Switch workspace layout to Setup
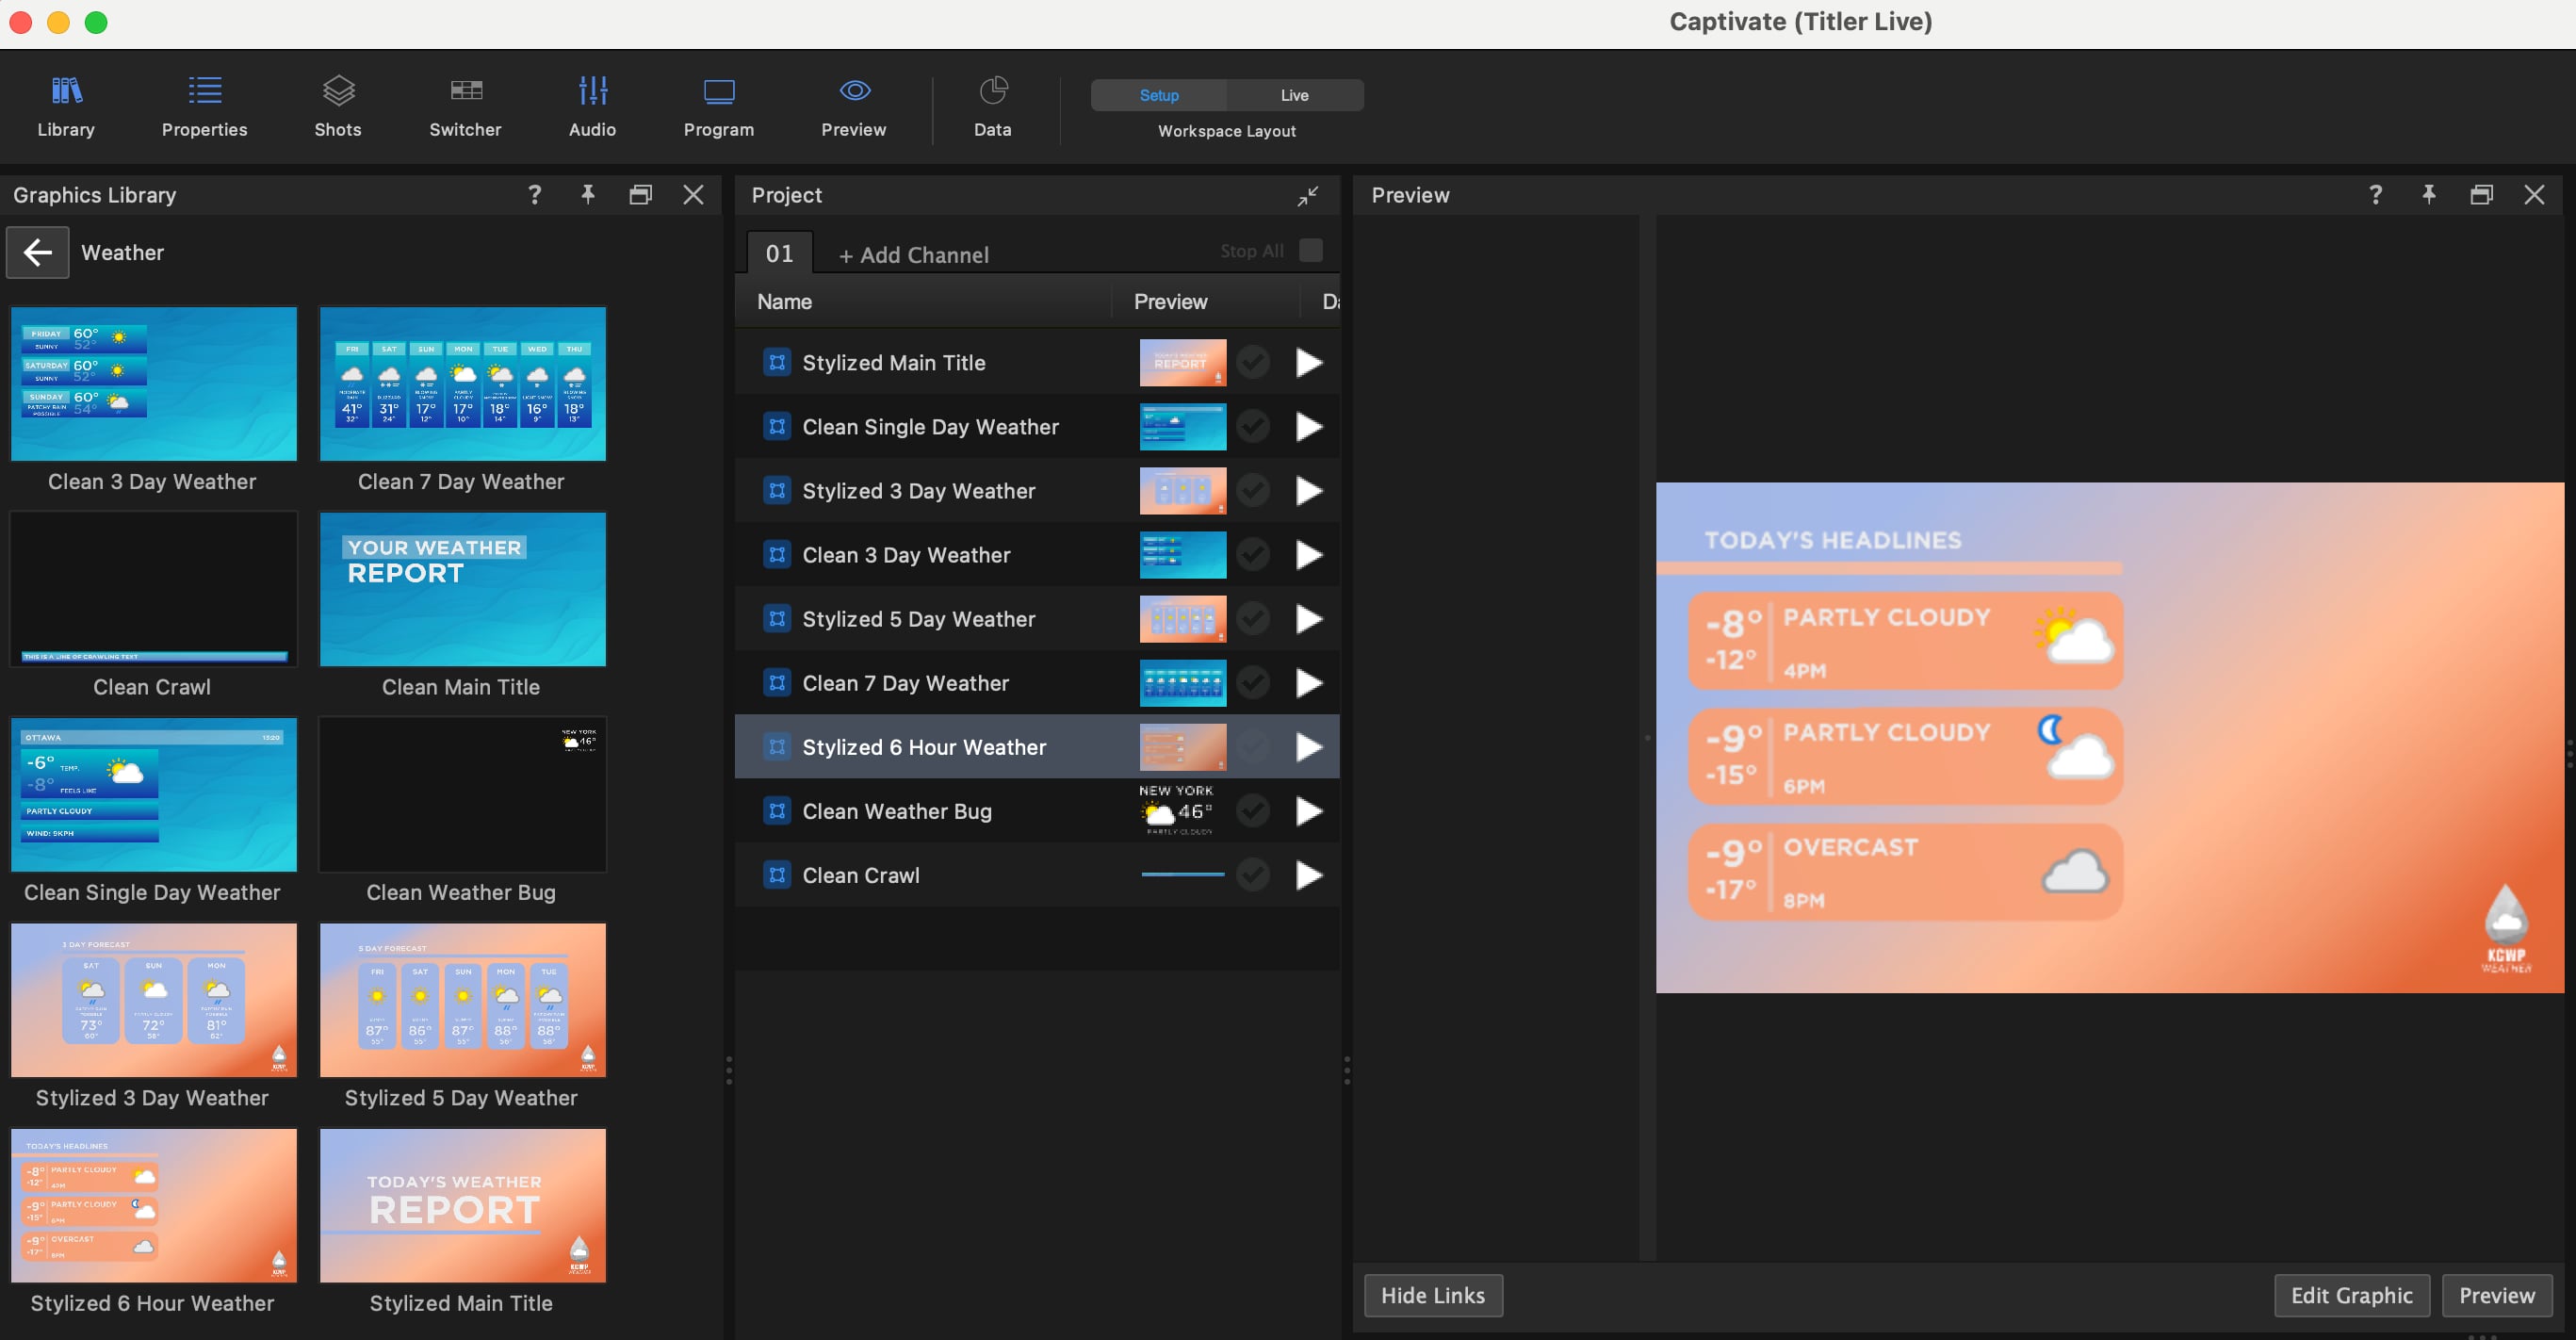This screenshot has height=1340, width=2576. (x=1159, y=95)
